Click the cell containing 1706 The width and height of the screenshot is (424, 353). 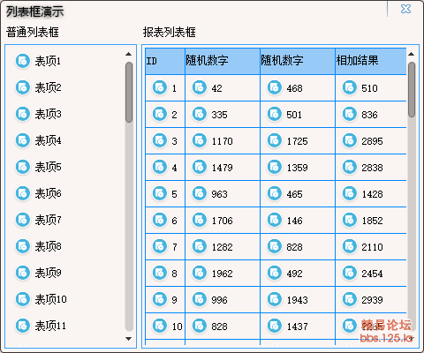pyautogui.click(x=223, y=221)
